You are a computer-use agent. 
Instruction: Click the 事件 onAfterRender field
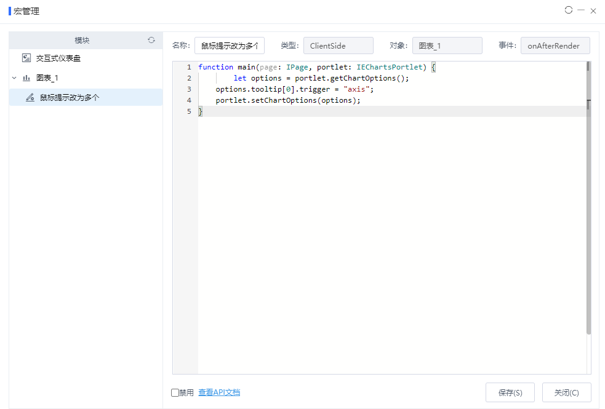tap(555, 46)
